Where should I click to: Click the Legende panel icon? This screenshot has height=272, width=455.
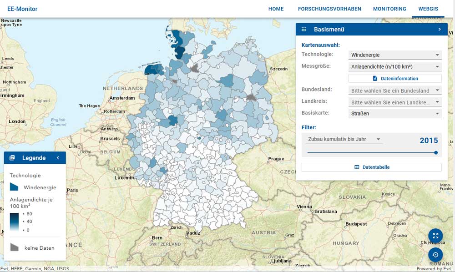(x=12, y=158)
